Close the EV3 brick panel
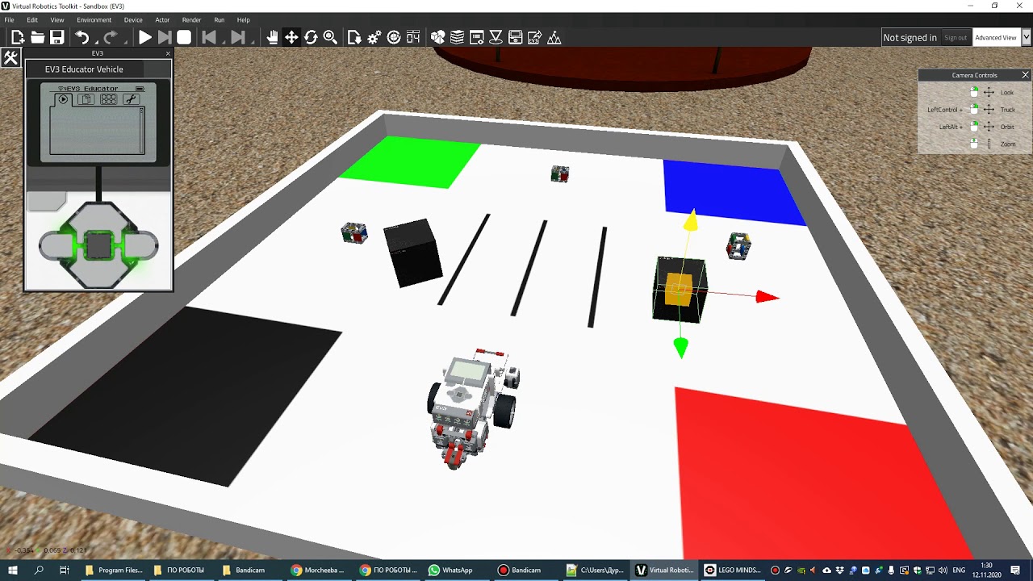Image resolution: width=1033 pixels, height=581 pixels. tap(168, 53)
